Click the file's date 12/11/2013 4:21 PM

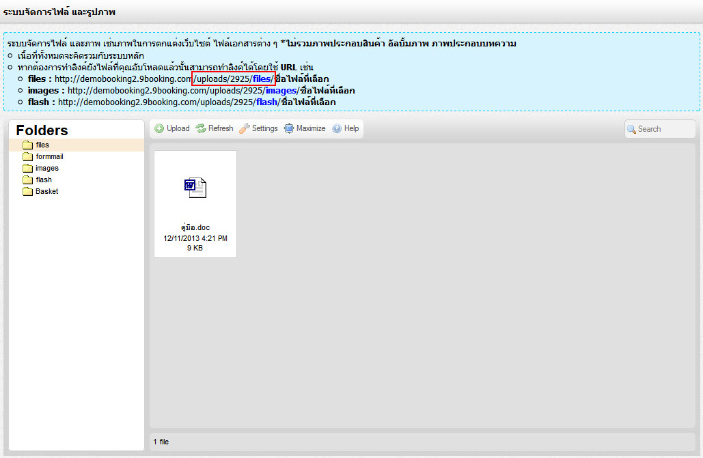point(195,238)
